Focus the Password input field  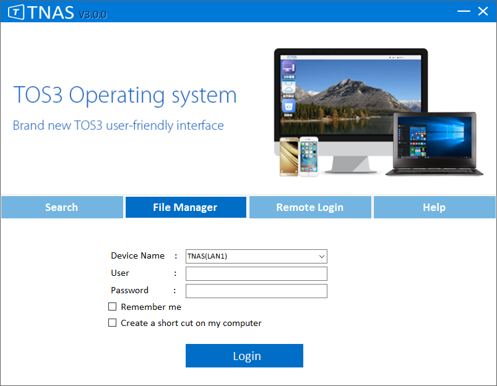click(x=256, y=291)
